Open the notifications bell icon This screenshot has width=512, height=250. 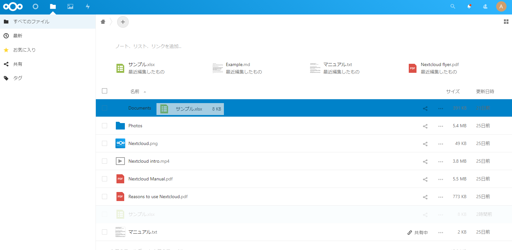(x=469, y=6)
